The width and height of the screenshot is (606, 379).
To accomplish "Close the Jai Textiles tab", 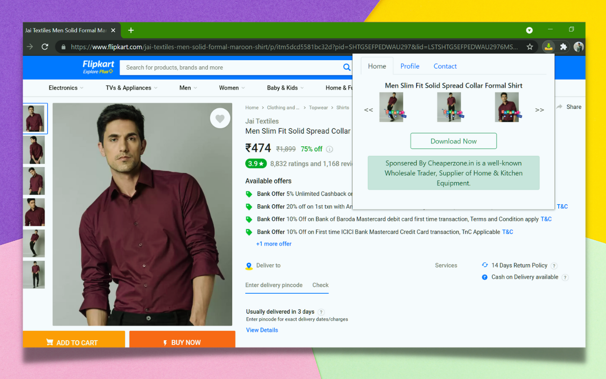I will tap(113, 30).
